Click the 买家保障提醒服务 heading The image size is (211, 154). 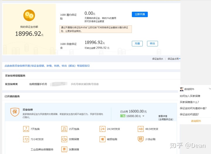click(x=15, y=76)
